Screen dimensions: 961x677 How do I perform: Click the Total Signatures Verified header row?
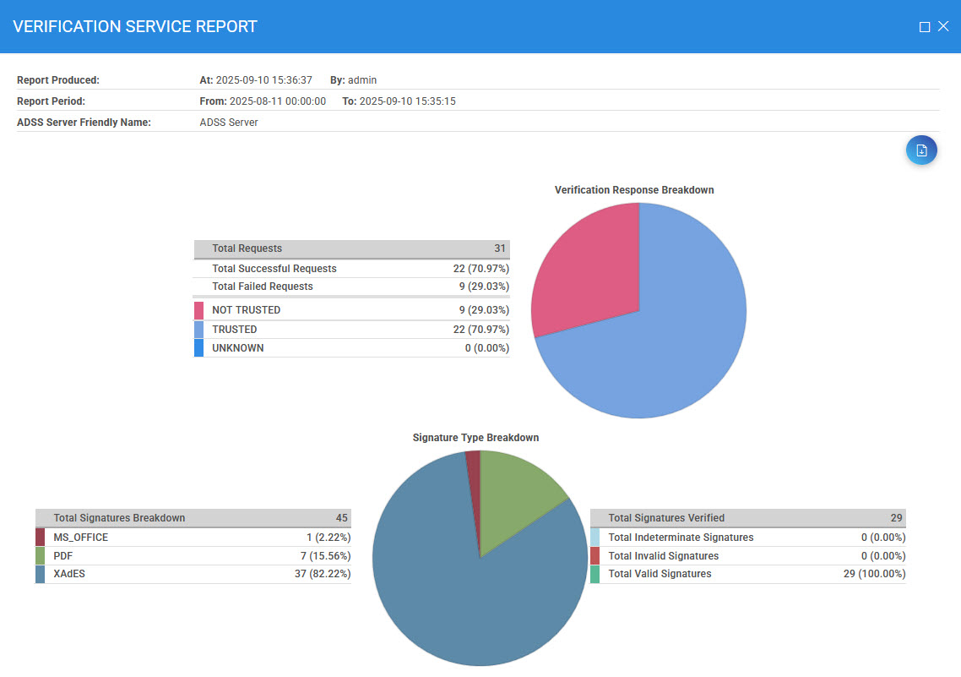(747, 518)
